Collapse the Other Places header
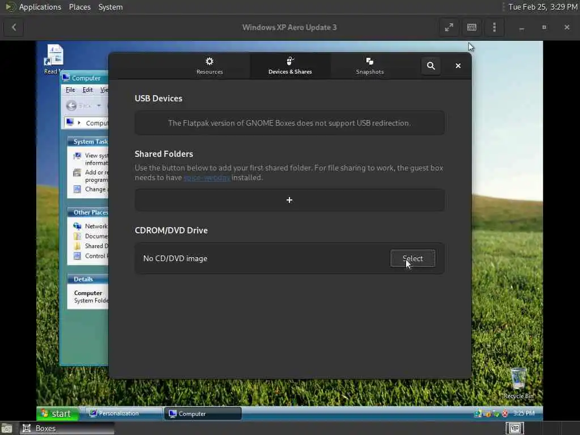Viewport: 580px width, 435px height. [x=88, y=212]
